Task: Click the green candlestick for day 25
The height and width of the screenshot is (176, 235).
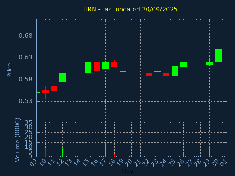Action: [175, 71]
